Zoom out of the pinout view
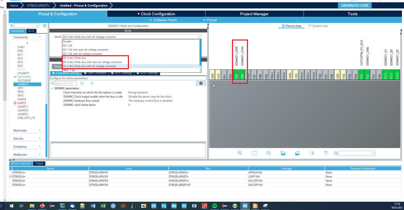This screenshot has width=404, height=210. pos(269,153)
